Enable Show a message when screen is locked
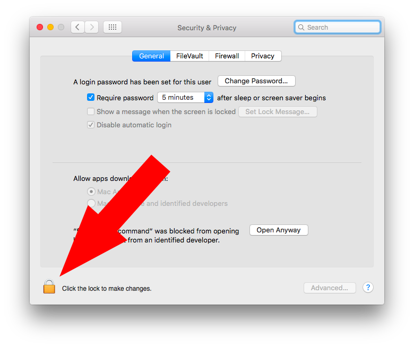Screen dimensions: 414x347 tap(91, 111)
